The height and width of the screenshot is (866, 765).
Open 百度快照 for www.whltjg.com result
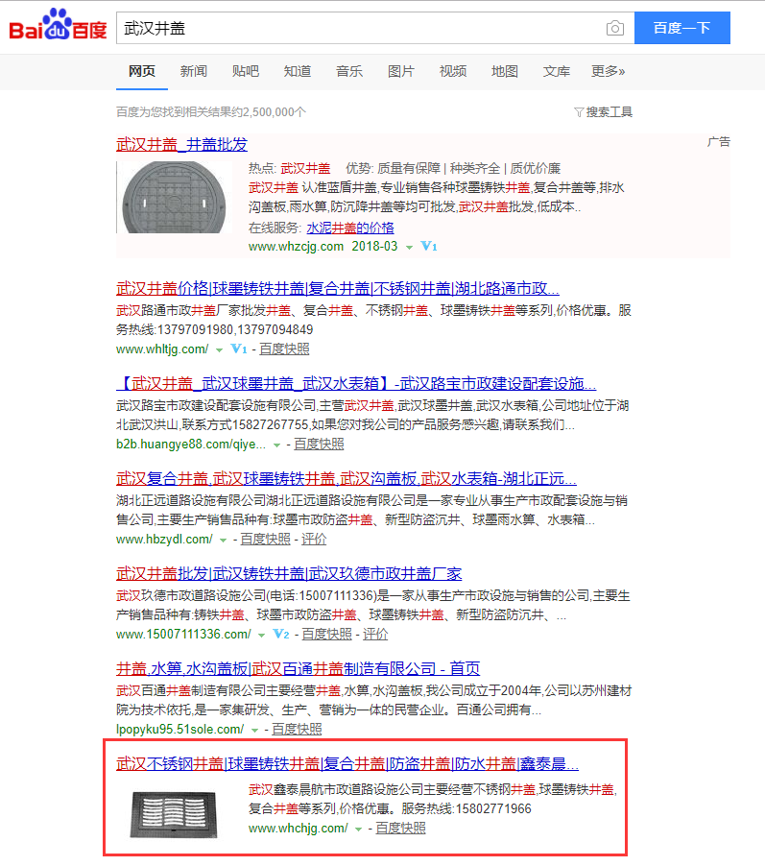point(284,349)
